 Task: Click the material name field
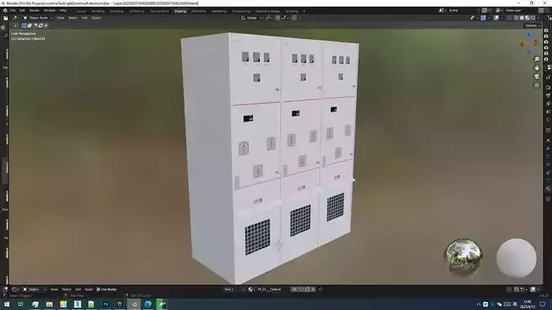click(273, 290)
